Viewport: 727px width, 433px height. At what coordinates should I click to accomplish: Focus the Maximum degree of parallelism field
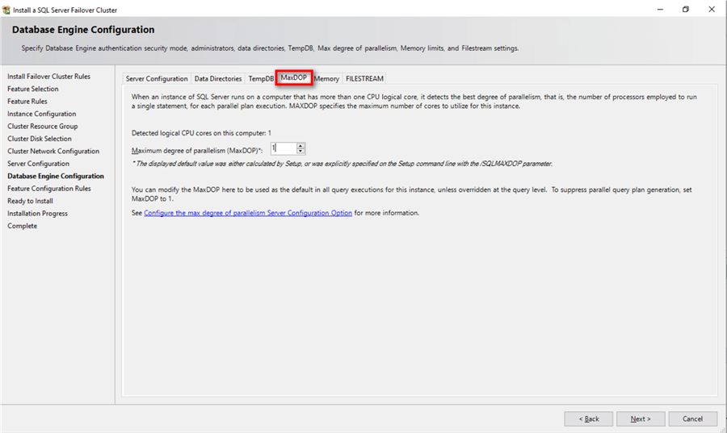pyautogui.click(x=284, y=148)
